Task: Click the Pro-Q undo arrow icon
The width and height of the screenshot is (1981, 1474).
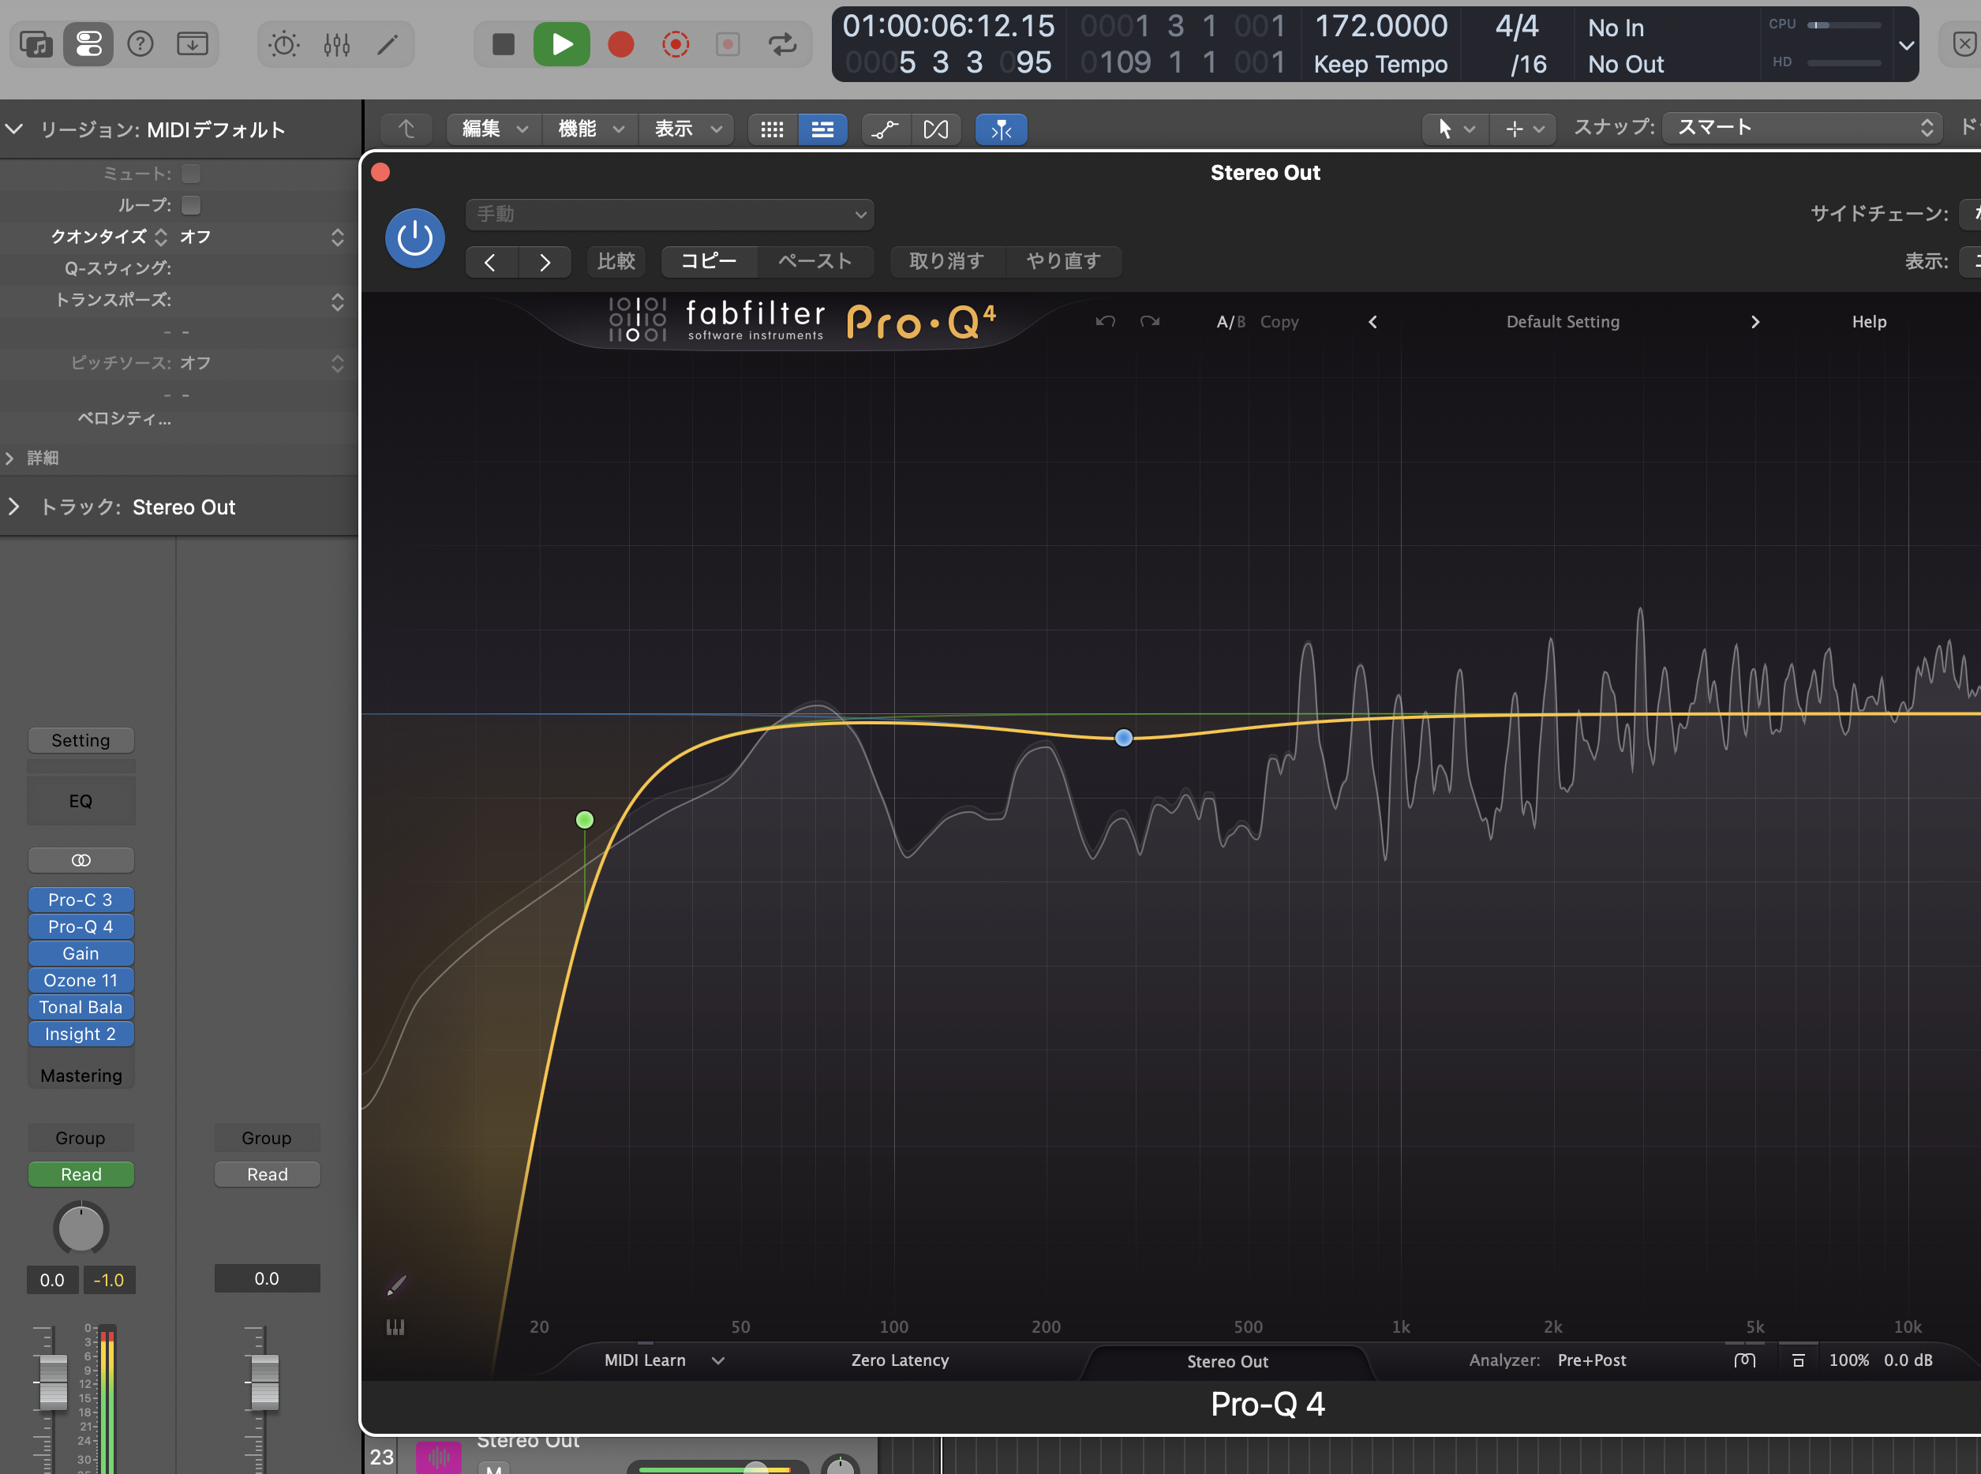Action: pos(1106,321)
